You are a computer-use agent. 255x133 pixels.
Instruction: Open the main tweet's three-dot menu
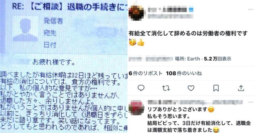coord(251,10)
